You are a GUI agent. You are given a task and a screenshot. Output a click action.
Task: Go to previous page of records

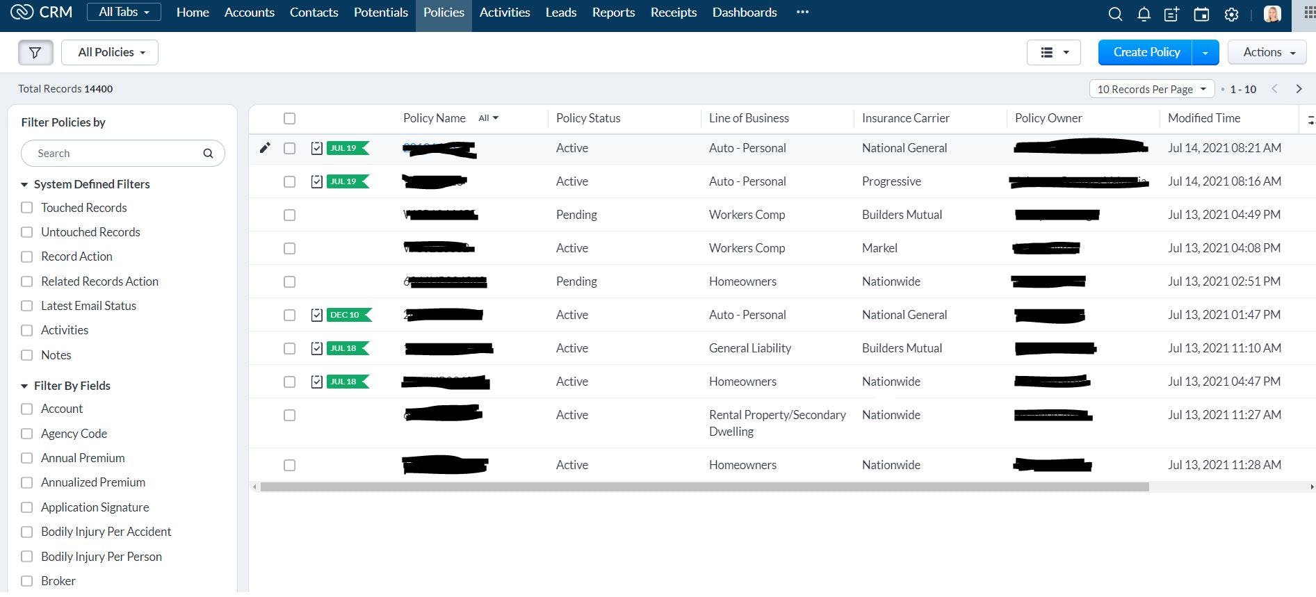point(1274,89)
